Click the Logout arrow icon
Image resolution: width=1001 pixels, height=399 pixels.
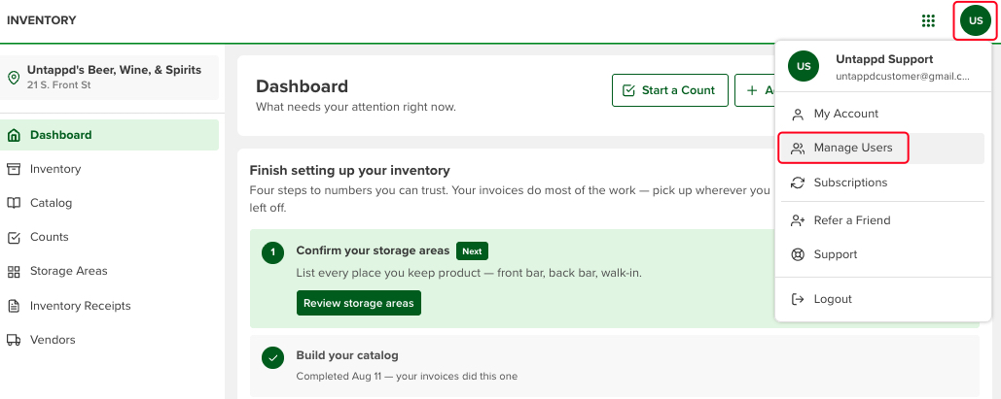[x=798, y=299]
